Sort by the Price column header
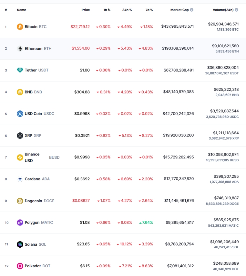This screenshot has width=246, height=276. (x=86, y=10)
